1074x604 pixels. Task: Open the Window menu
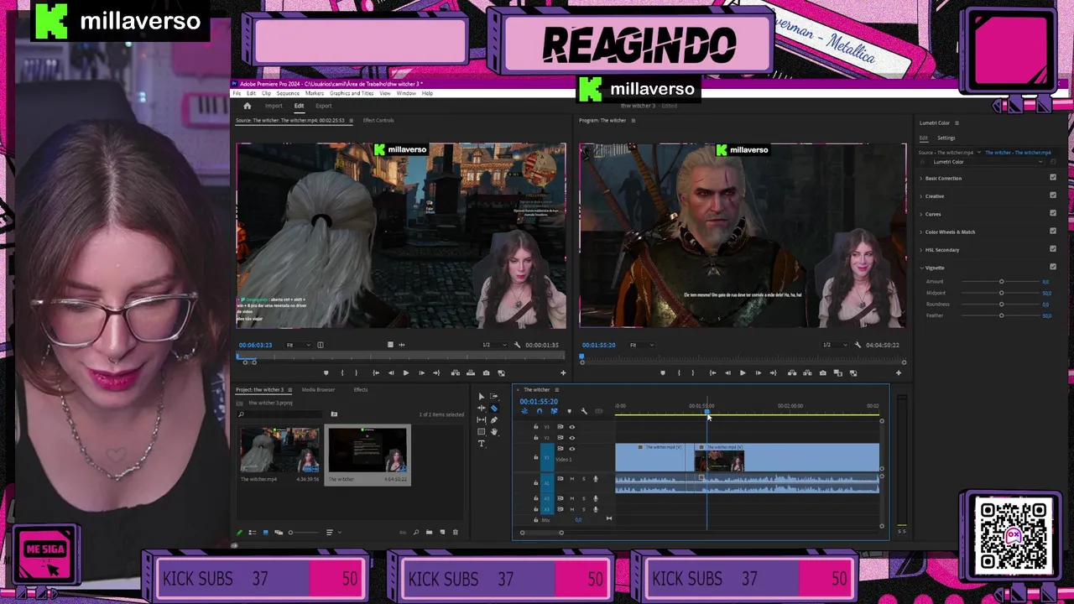[405, 93]
